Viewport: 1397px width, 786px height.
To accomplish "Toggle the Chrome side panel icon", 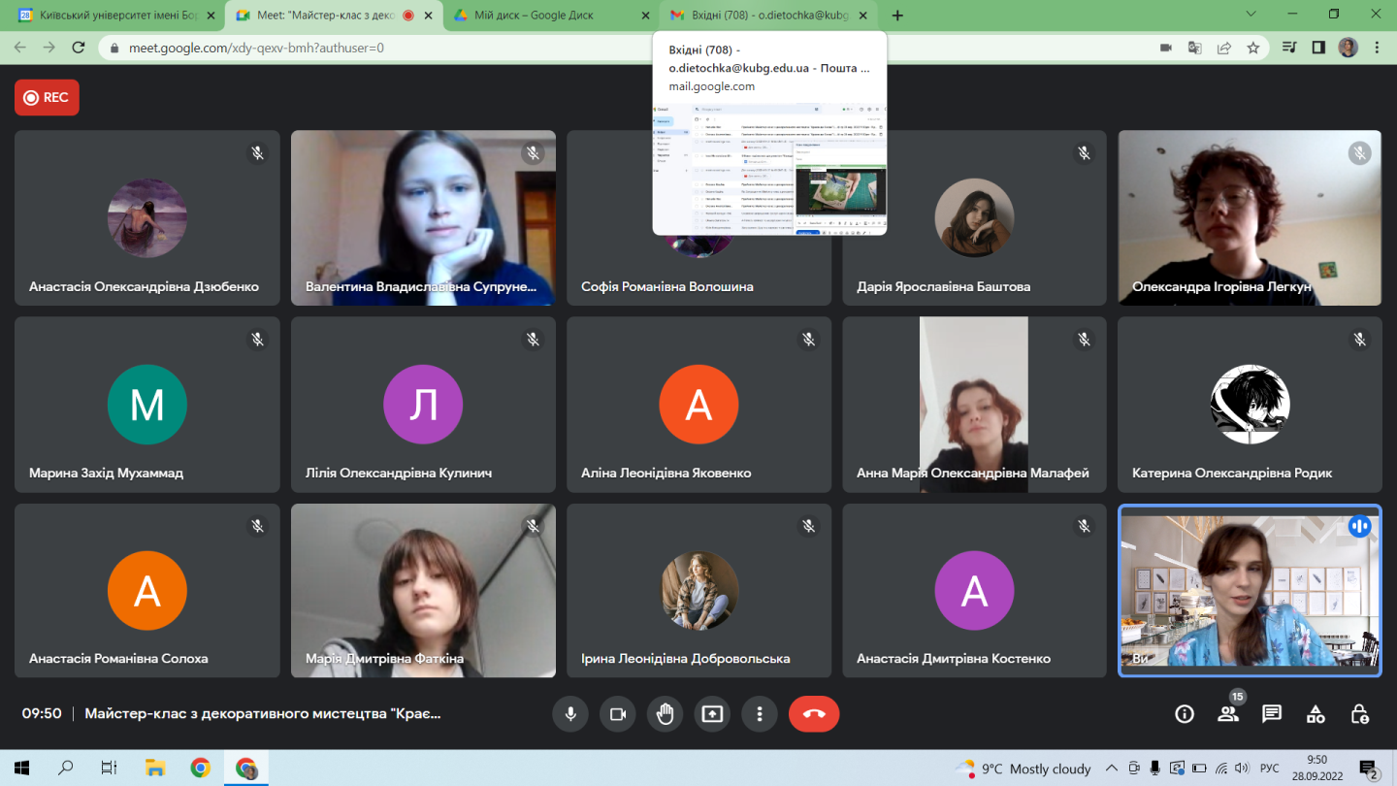I will pos(1318,48).
